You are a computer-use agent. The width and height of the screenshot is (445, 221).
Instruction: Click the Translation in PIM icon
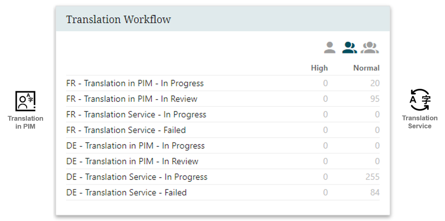[x=25, y=101]
